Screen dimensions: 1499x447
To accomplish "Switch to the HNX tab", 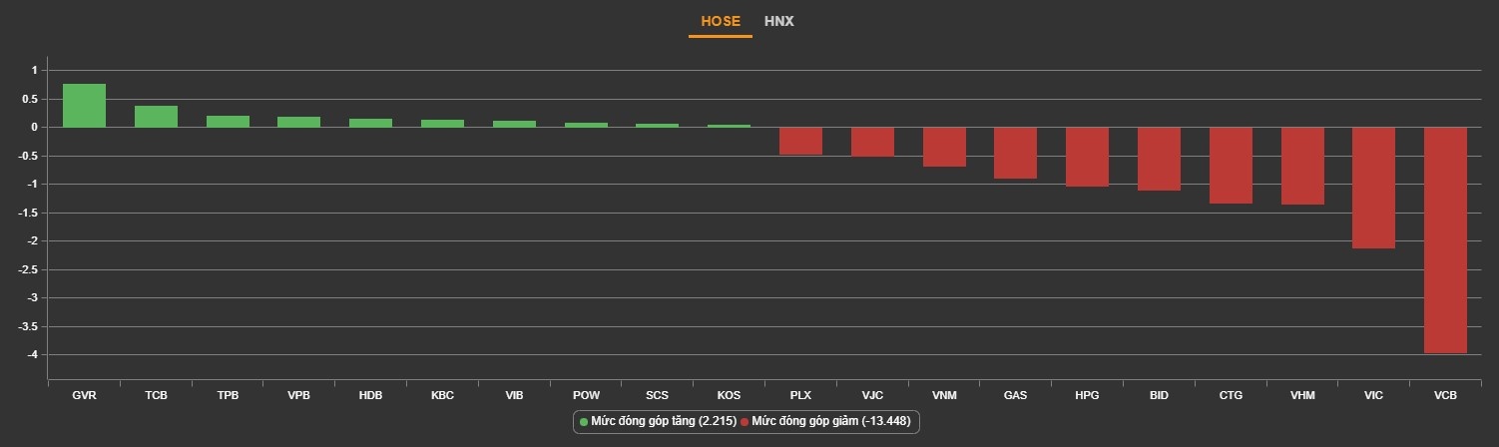I will [778, 21].
